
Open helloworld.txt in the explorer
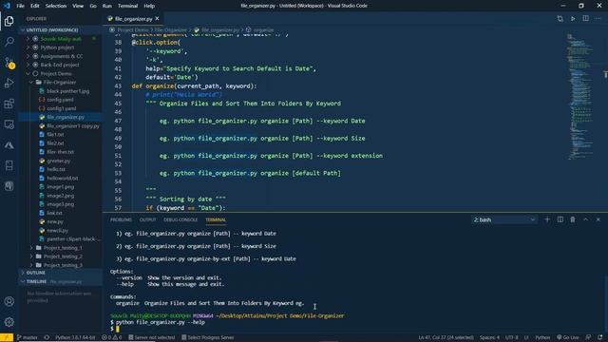tap(62, 178)
